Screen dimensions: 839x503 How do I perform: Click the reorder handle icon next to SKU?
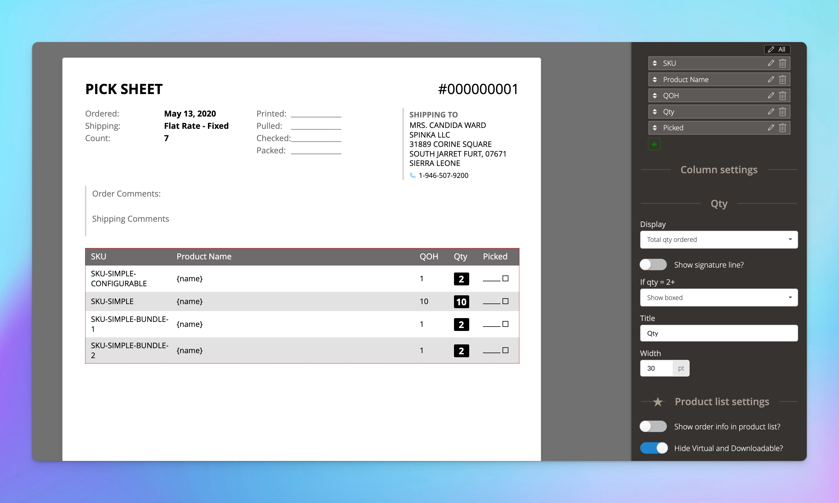point(655,63)
